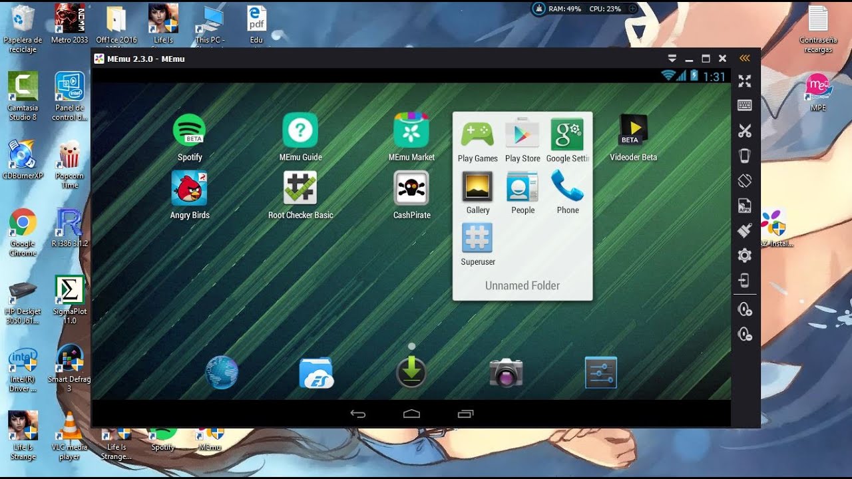Select the Metro 2033 desktop shortcut
This screenshot has height=479, width=852.
pos(69,24)
